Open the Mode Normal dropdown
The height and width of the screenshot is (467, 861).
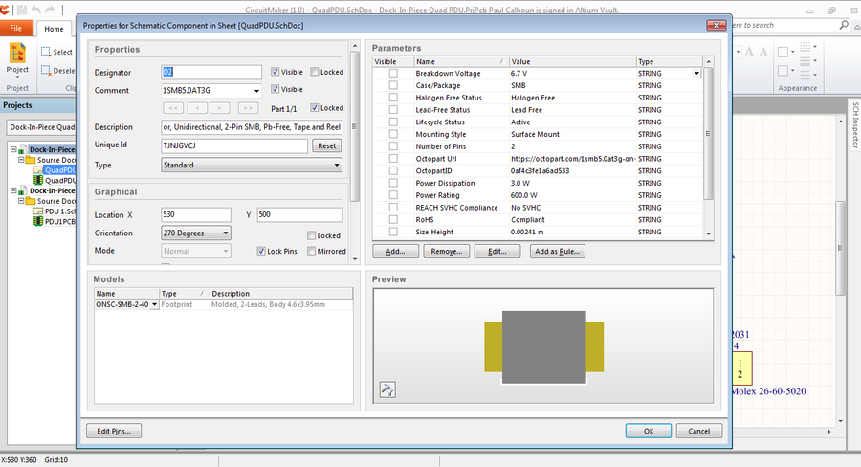pyautogui.click(x=225, y=251)
